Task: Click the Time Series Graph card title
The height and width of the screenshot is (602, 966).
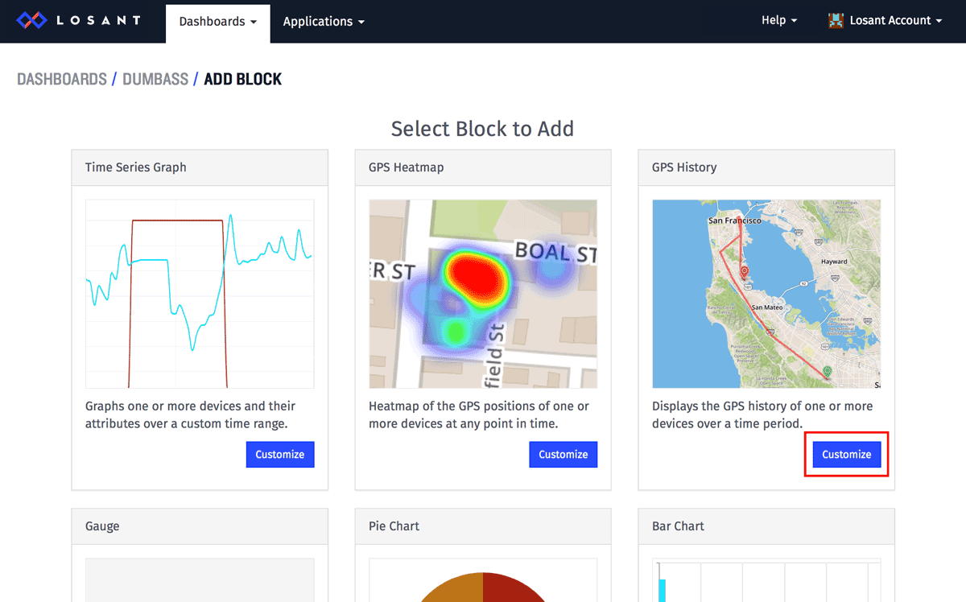Action: 136,167
